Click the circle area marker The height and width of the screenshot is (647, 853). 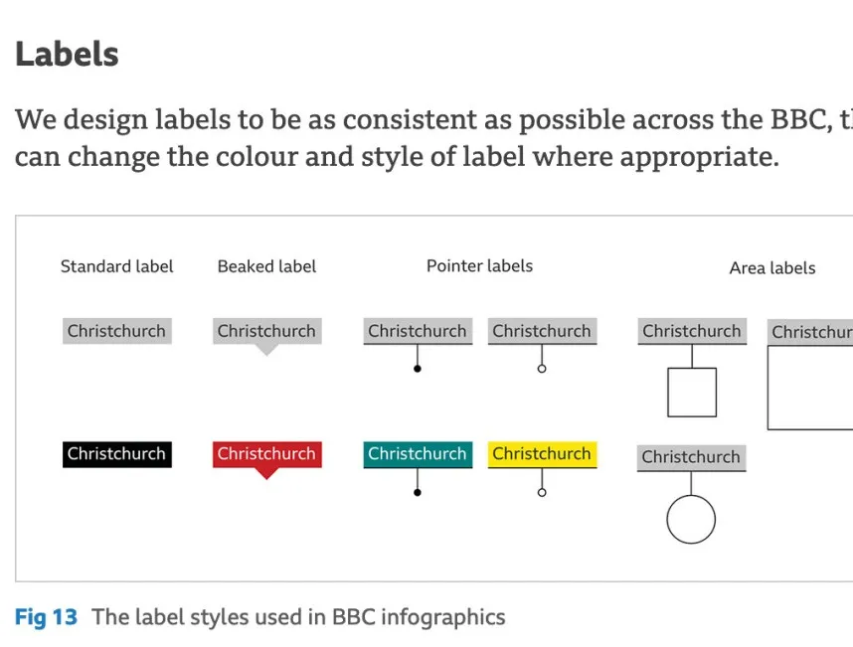click(691, 519)
